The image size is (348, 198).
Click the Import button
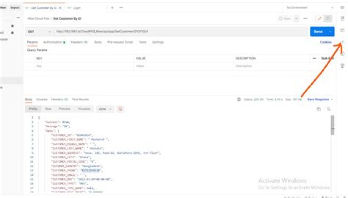[x=15, y=8]
